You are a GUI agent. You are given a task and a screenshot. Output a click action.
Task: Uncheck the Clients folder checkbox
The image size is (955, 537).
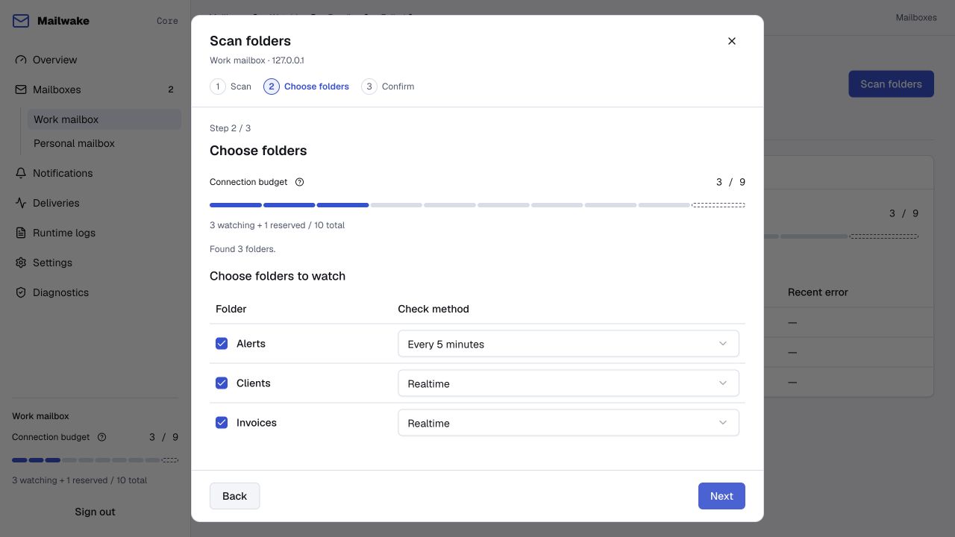tap(222, 383)
